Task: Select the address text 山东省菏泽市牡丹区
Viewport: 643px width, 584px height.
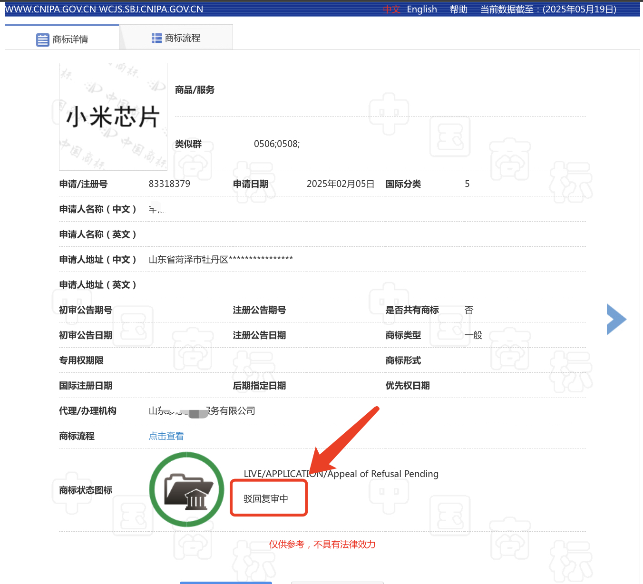Action: point(188,260)
